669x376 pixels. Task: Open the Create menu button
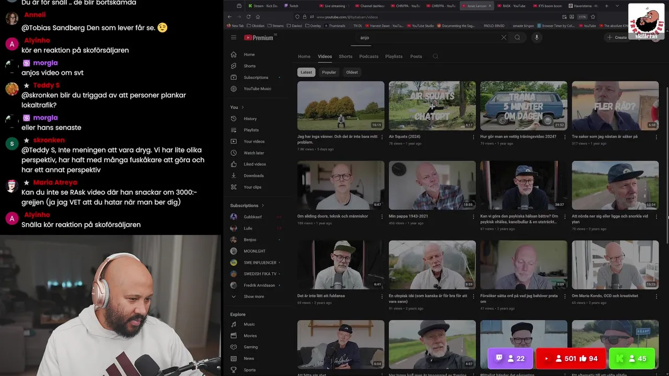click(x=617, y=38)
